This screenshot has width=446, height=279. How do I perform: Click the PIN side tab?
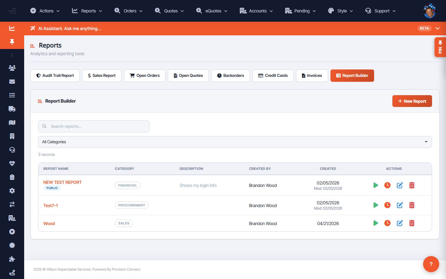point(440,47)
